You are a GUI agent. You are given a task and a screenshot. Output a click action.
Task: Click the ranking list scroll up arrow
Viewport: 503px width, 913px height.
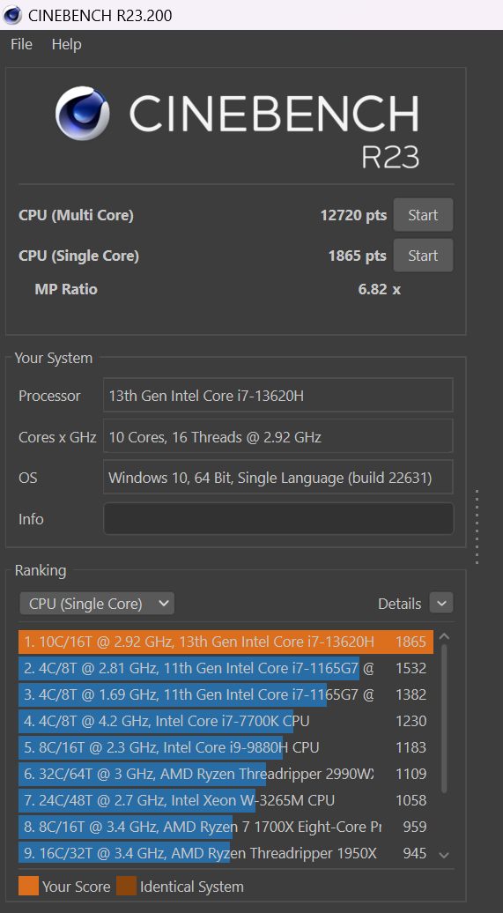[444, 637]
